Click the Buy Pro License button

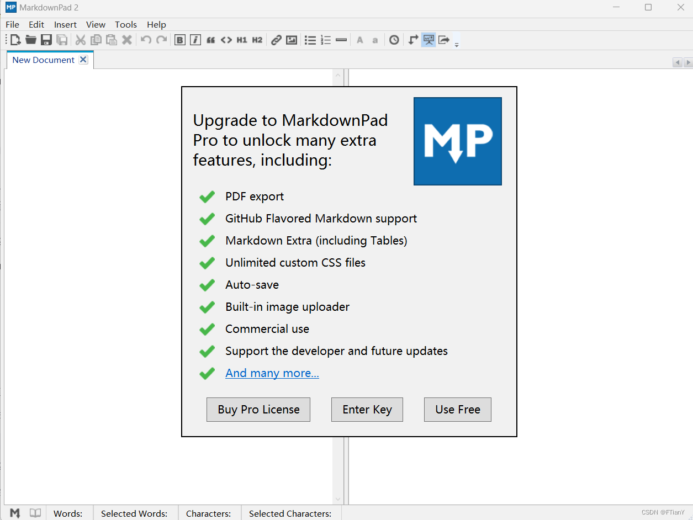(258, 410)
